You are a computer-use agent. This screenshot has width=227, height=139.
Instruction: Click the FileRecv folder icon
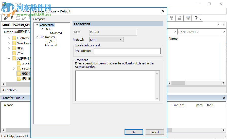(14, 38)
